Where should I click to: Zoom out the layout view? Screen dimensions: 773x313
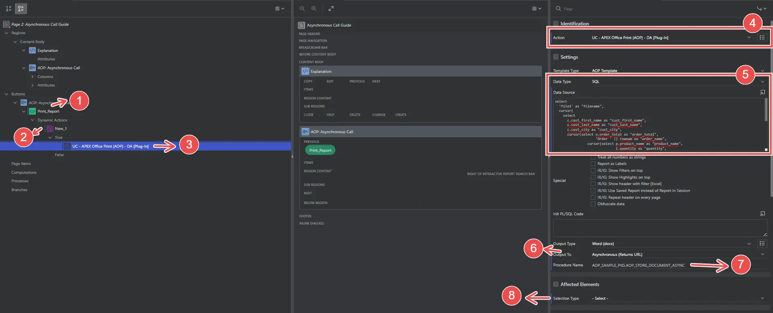[302, 8]
